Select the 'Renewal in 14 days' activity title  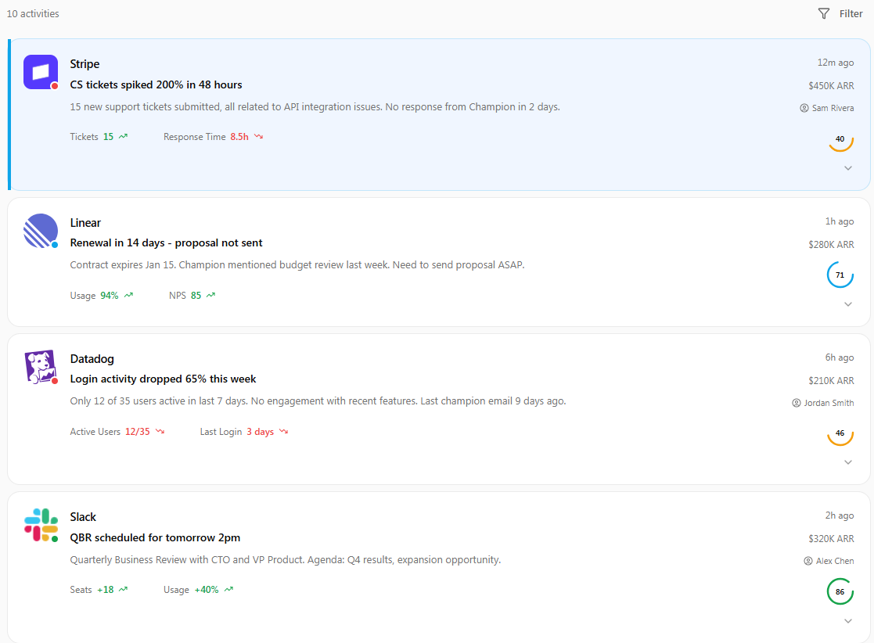(x=166, y=242)
